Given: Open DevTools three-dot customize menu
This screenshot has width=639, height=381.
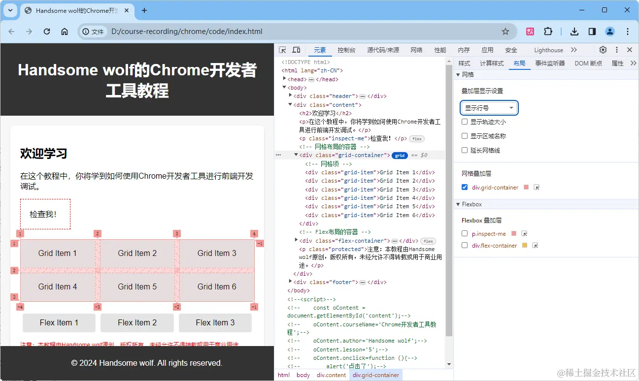Looking at the screenshot, I should click(617, 50).
